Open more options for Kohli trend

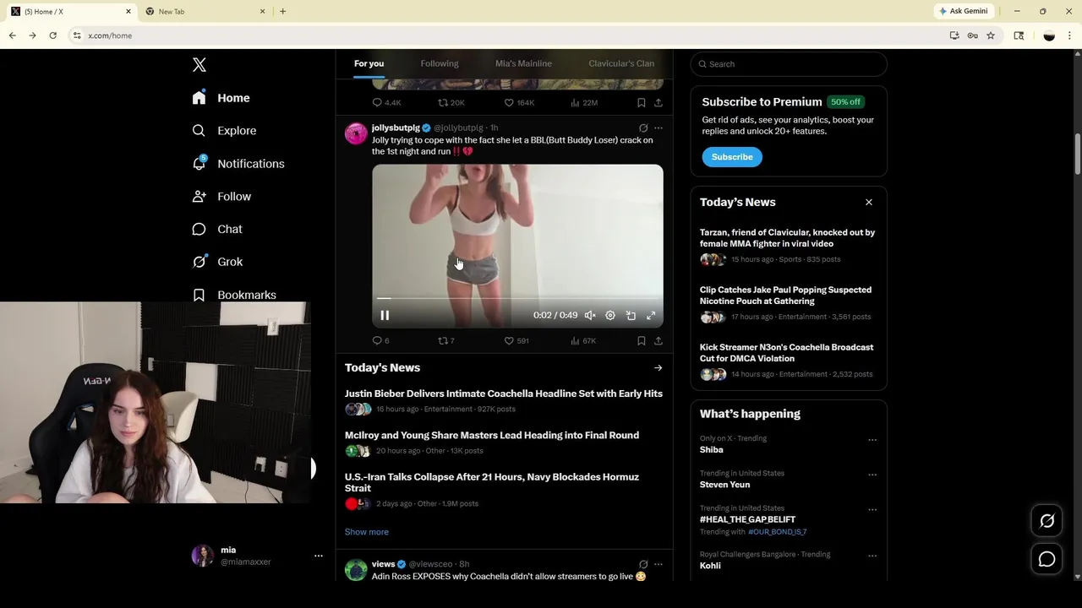(872, 556)
